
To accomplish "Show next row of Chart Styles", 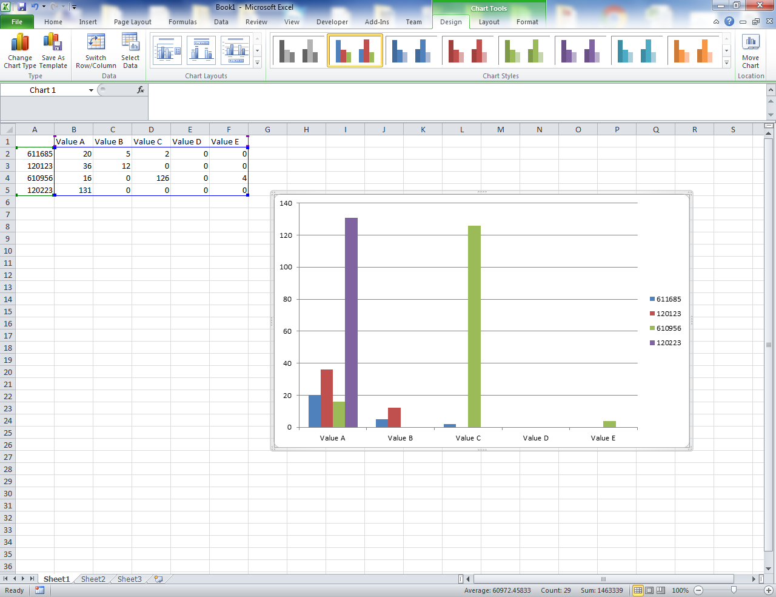I will pos(726,51).
